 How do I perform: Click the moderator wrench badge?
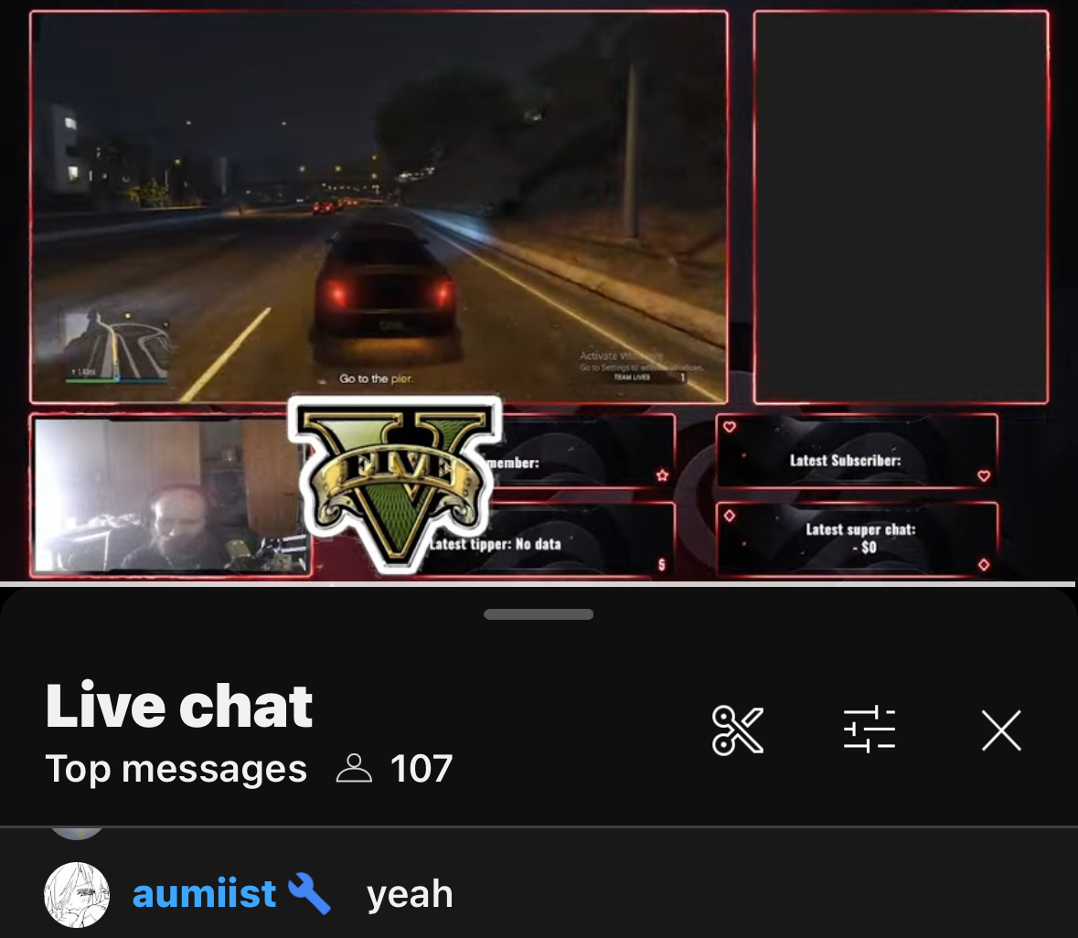coord(309,892)
